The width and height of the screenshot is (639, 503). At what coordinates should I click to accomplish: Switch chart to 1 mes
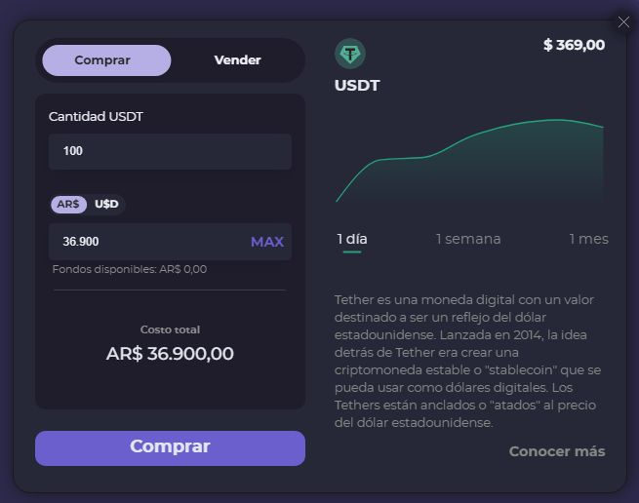coord(588,239)
